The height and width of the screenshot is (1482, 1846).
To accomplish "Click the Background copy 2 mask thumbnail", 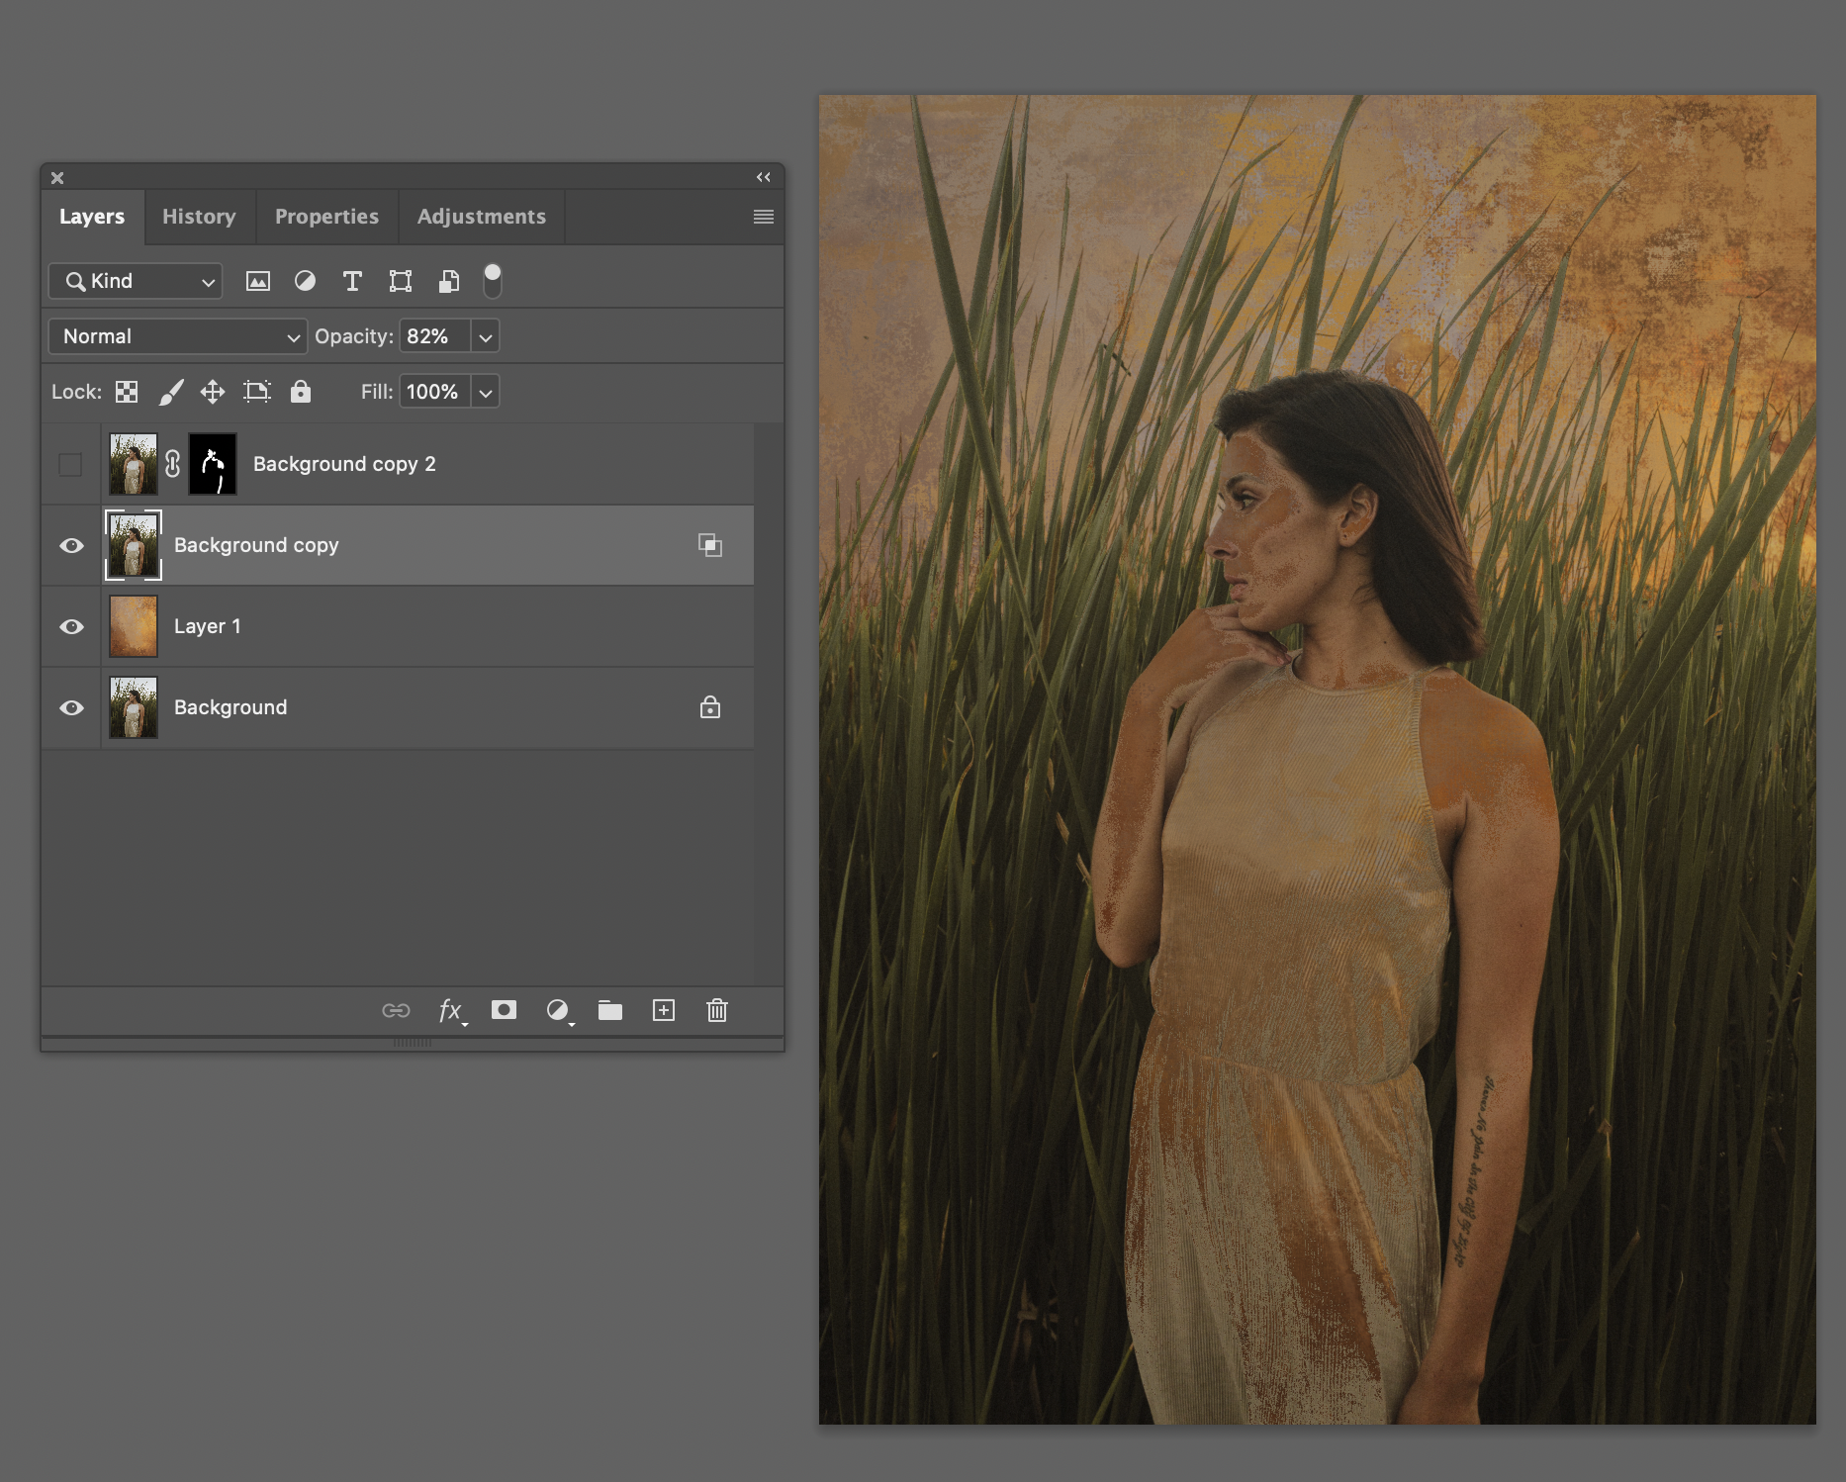I will pyautogui.click(x=213, y=464).
